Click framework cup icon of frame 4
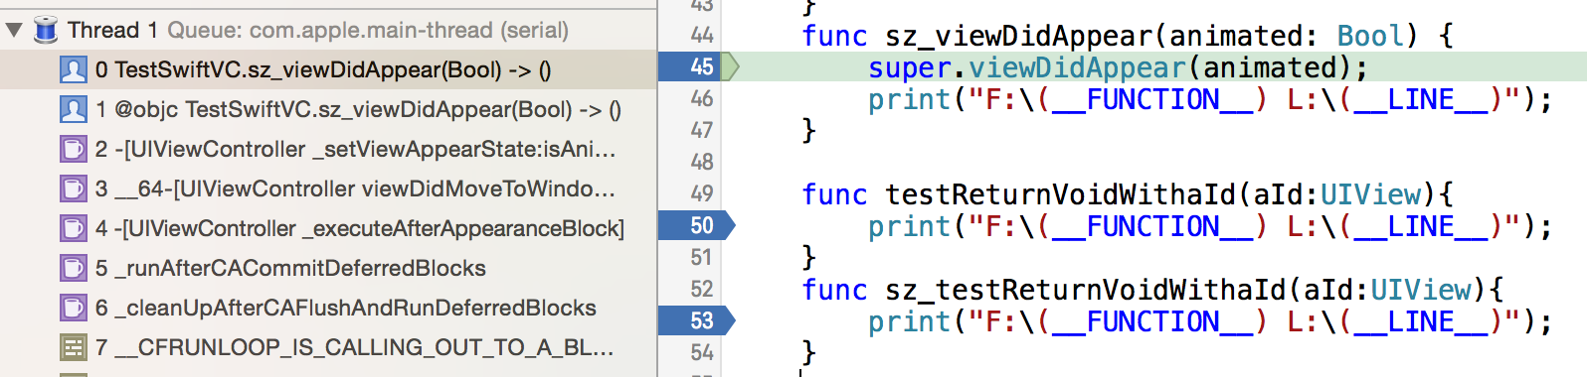This screenshot has height=377, width=1587. [x=74, y=228]
